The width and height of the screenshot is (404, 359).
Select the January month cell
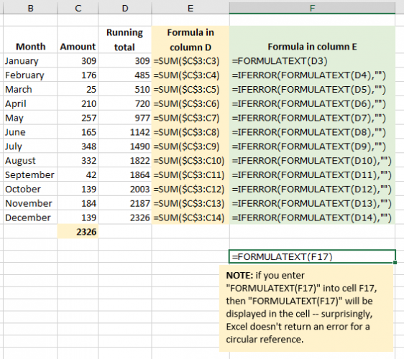(30, 61)
